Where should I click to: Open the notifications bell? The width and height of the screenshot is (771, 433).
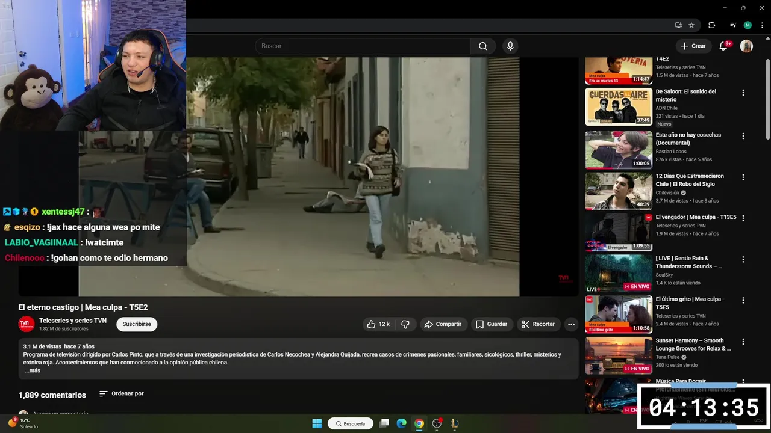tap(724, 46)
